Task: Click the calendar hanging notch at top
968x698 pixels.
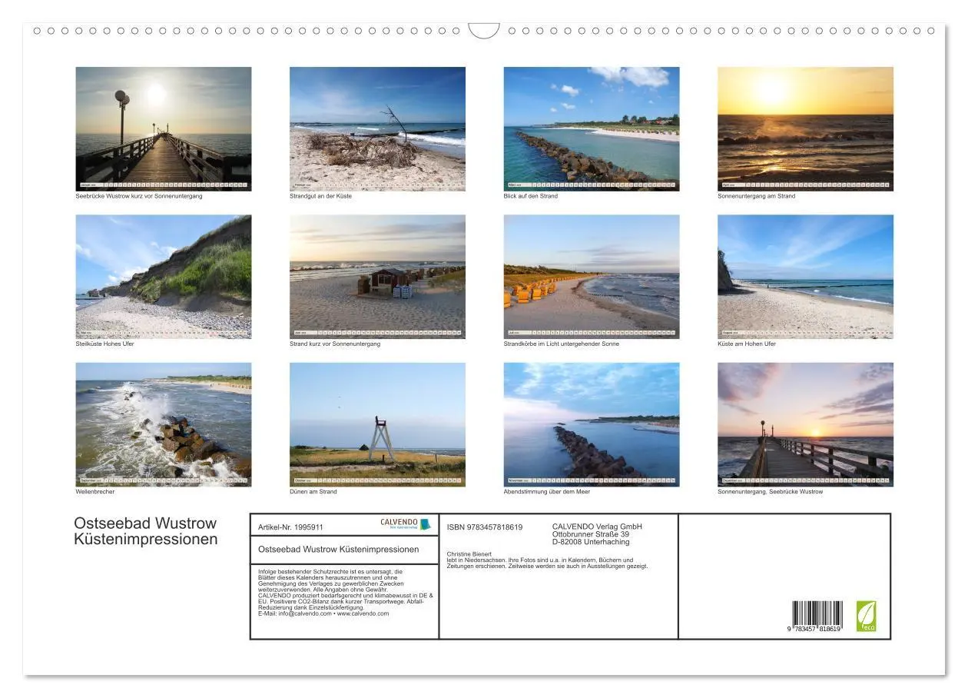Action: pos(484,31)
